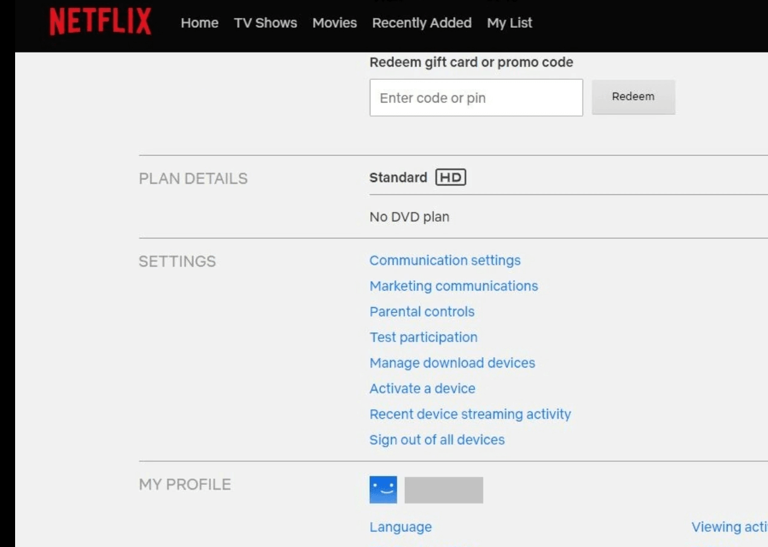
Task: Click the Netflix logo
Action: (98, 23)
